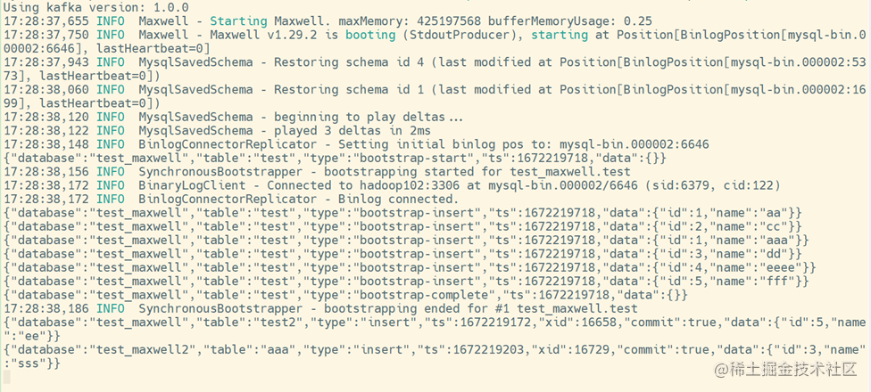Click "played 3 deltas in 2ms" message
This screenshot has width=871, height=392.
tap(353, 130)
